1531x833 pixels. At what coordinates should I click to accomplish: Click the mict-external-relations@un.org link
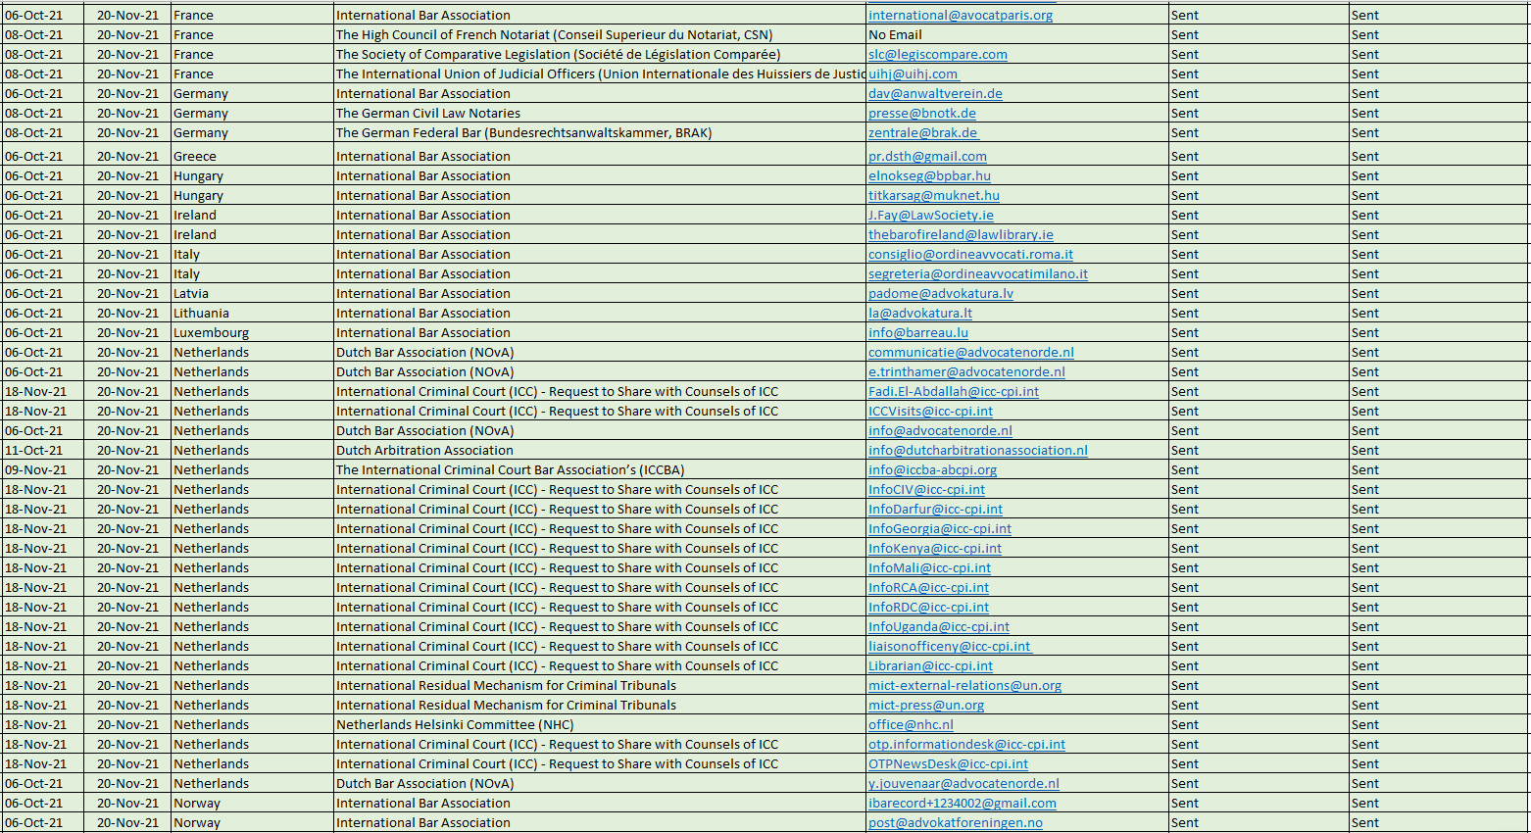coord(964,686)
